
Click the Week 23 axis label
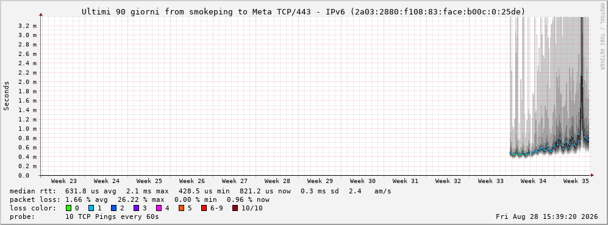pyautogui.click(x=64, y=181)
